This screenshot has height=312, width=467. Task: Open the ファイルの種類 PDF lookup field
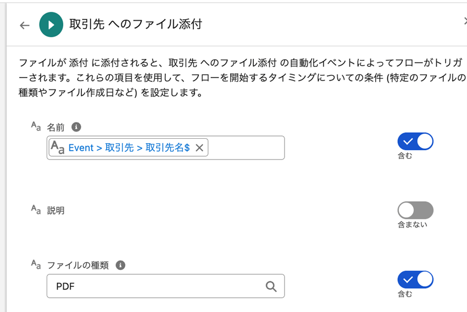[154, 286]
